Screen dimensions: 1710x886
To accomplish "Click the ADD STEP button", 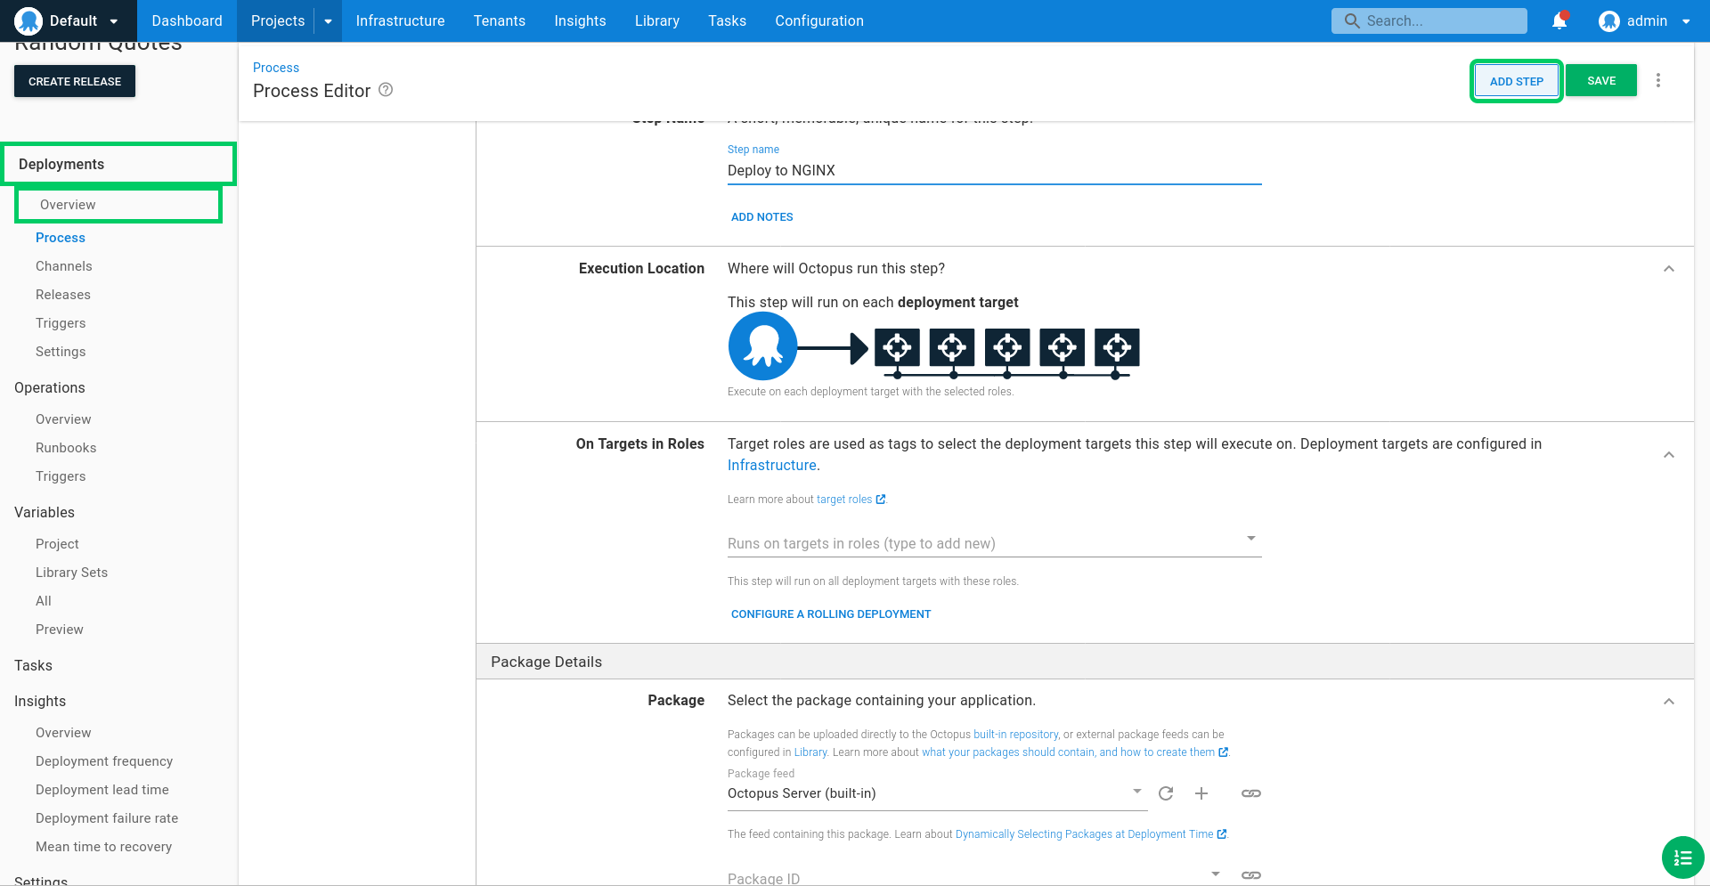I will 1516,81.
